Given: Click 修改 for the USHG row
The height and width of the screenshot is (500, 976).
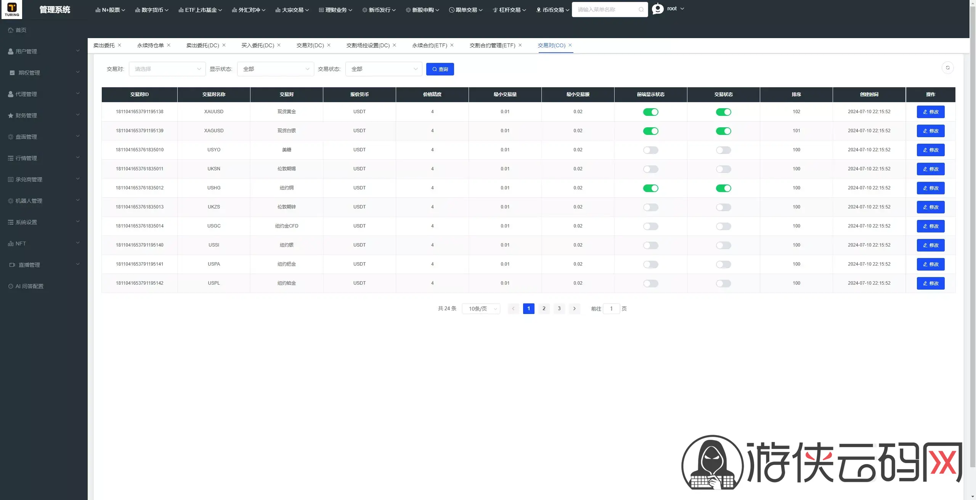Looking at the screenshot, I should click(931, 188).
